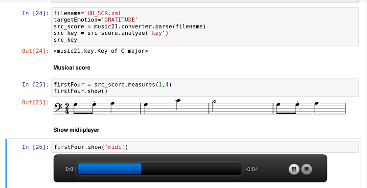
Task: Click the blue midi progress bar
Action: click(109, 169)
